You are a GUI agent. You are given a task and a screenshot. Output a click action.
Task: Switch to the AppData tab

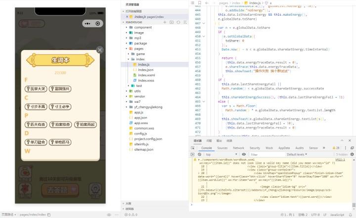(x=284, y=148)
